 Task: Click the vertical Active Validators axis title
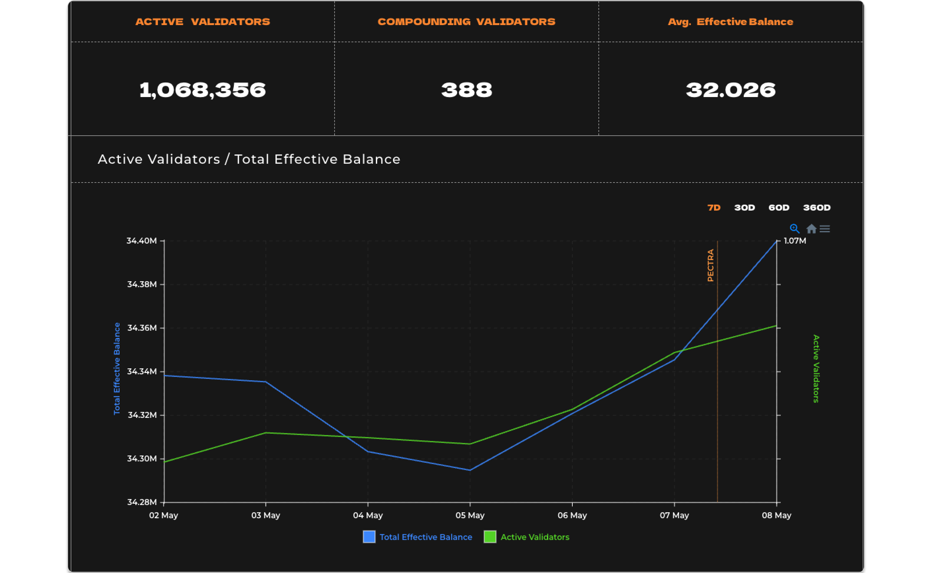point(816,368)
